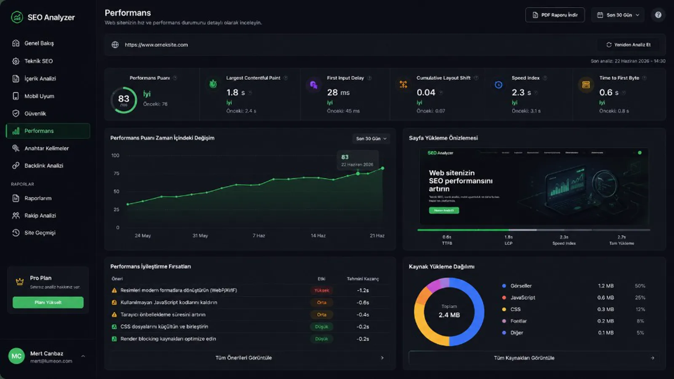Click the blue Görseller legend dot

504,286
